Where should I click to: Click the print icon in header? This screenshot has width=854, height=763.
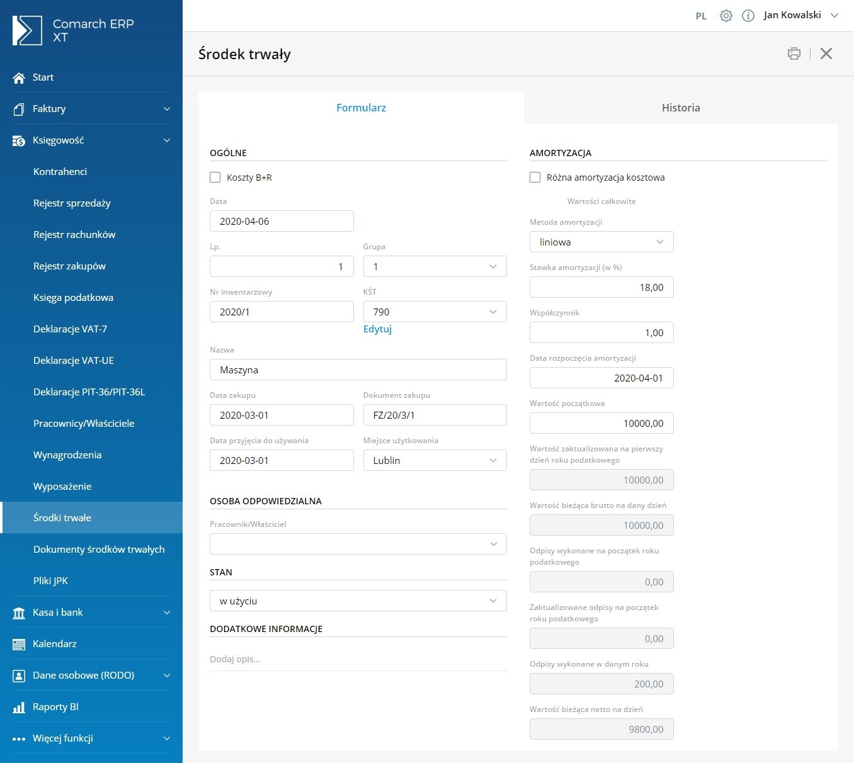click(794, 54)
